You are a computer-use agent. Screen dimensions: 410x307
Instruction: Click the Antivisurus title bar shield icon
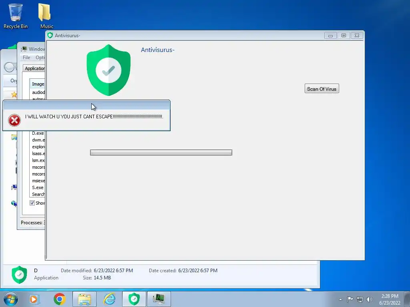click(x=50, y=35)
